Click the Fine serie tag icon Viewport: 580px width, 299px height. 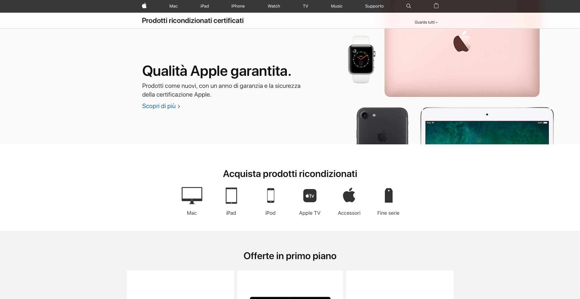click(388, 195)
